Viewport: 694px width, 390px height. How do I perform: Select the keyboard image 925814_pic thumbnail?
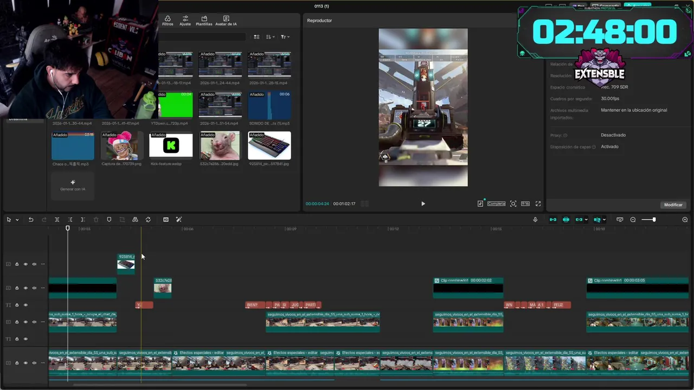269,145
